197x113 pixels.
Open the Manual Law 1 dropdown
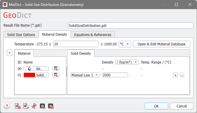coord(85,75)
